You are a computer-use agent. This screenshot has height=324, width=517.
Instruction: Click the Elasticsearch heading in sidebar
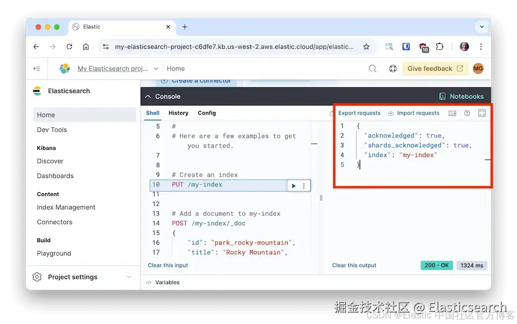click(69, 91)
